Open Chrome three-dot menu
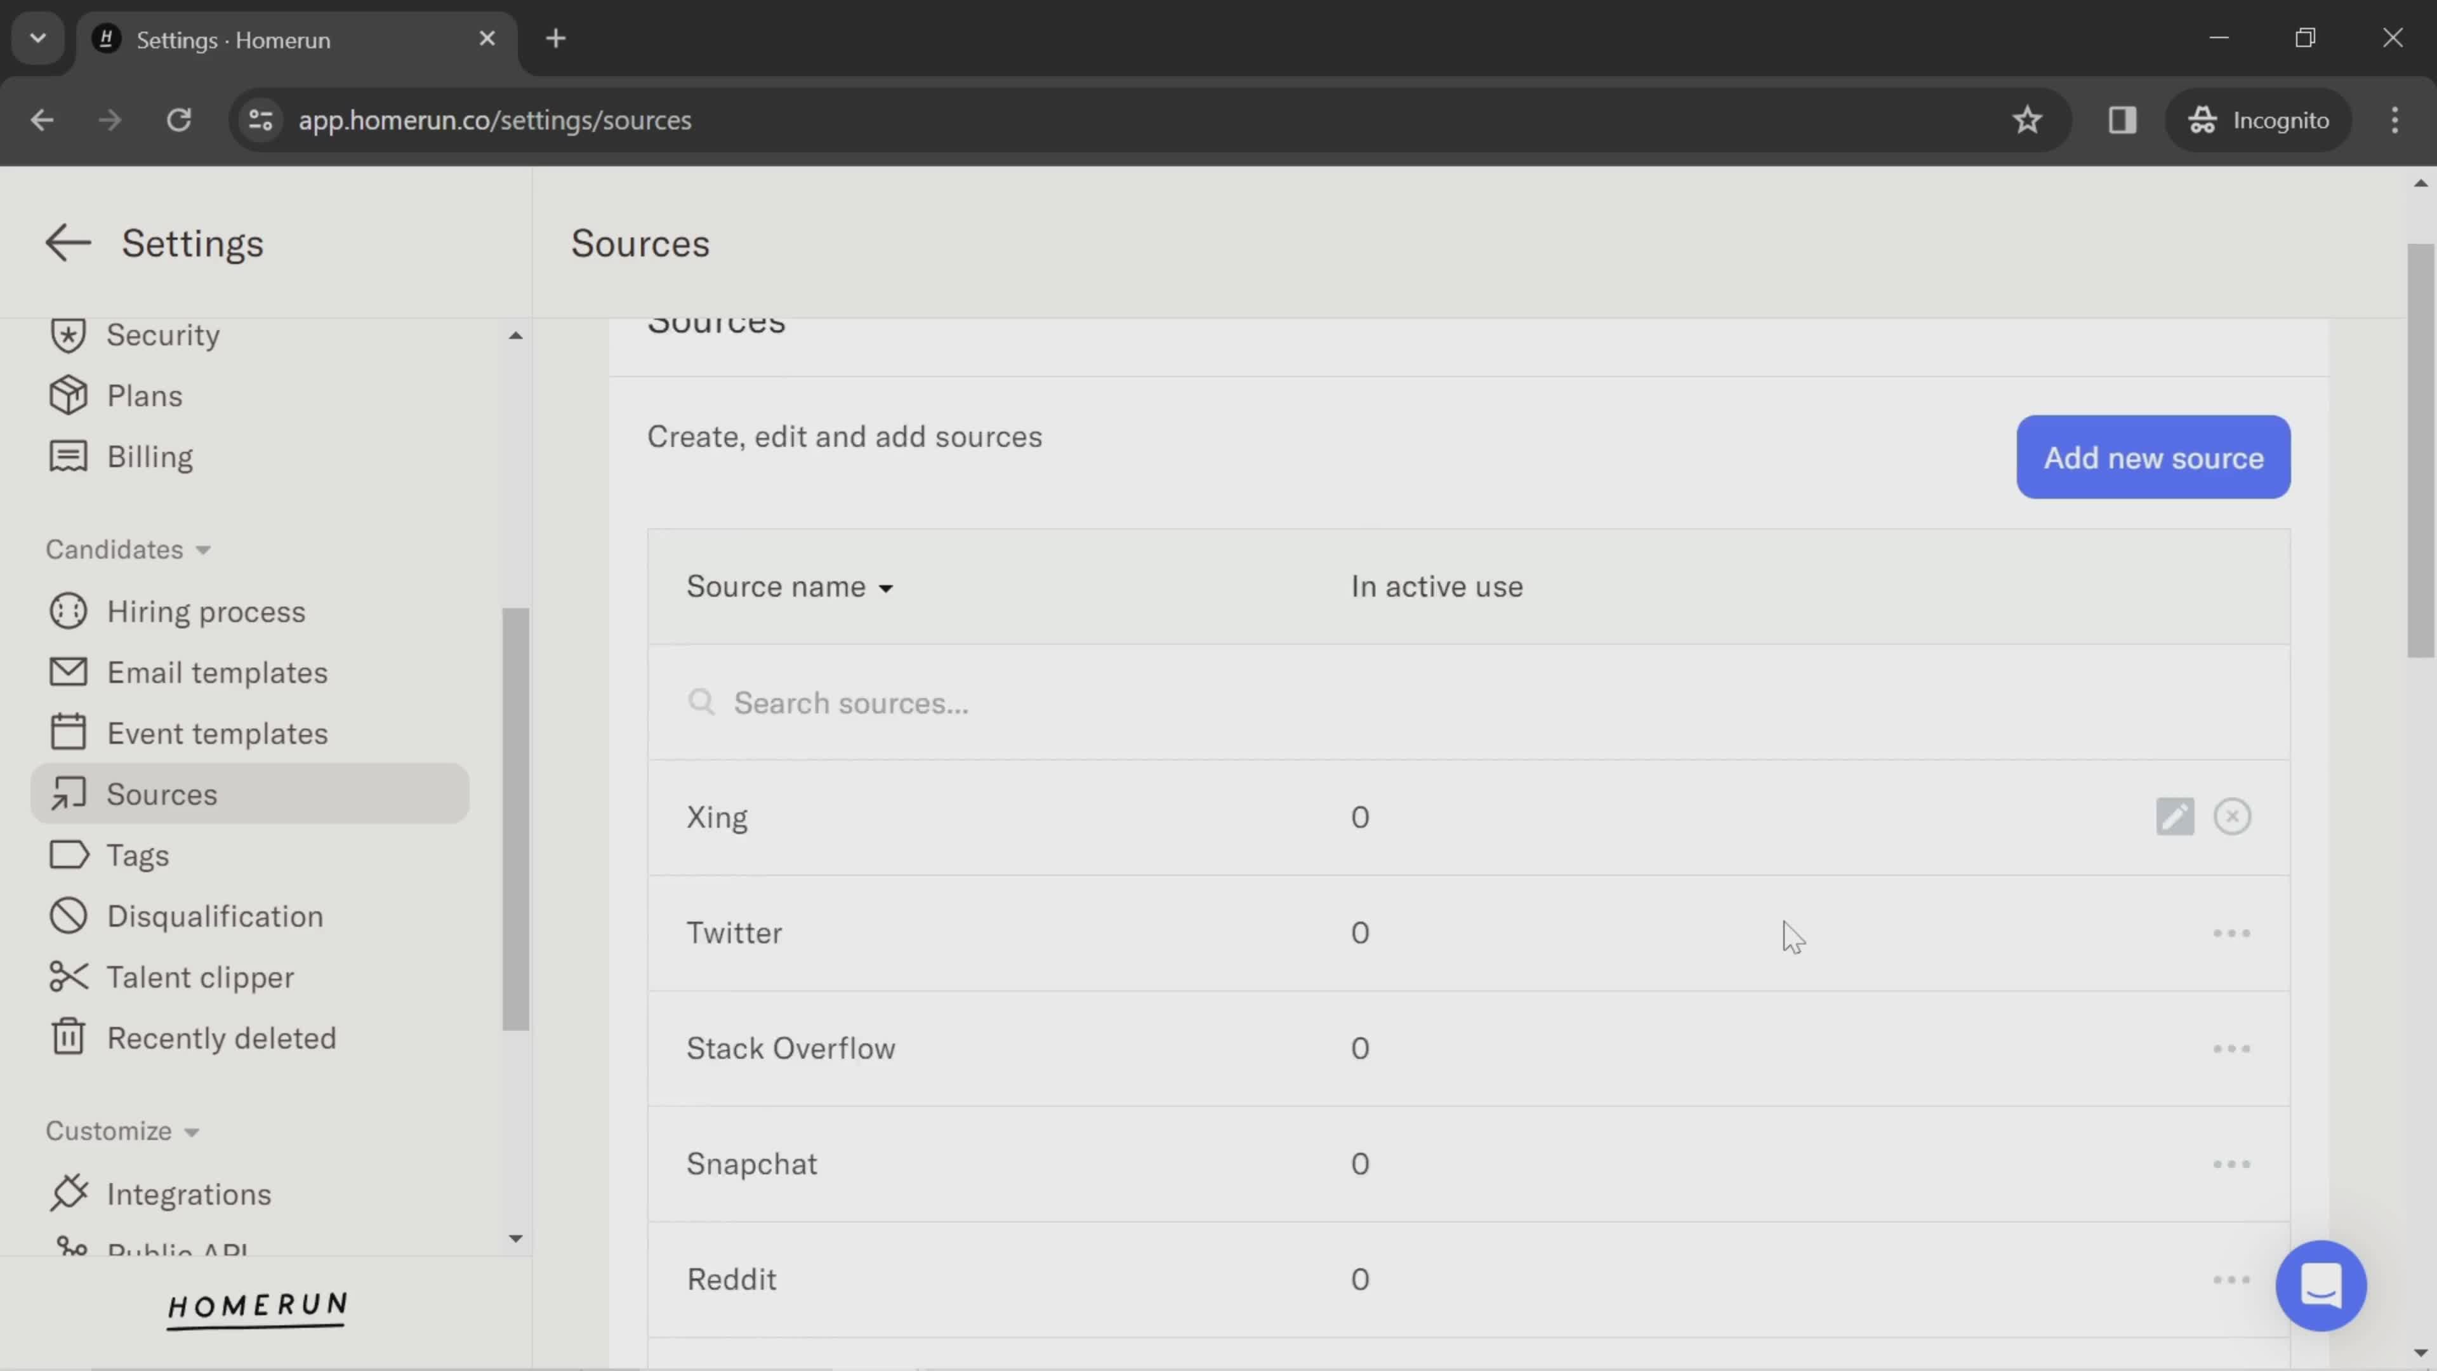 point(2395,120)
